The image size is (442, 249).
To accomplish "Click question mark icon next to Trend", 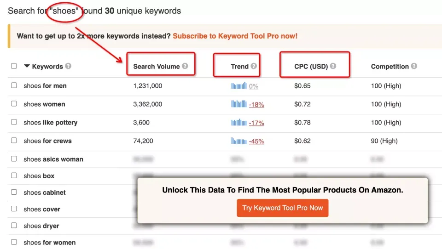I will pos(254,66).
